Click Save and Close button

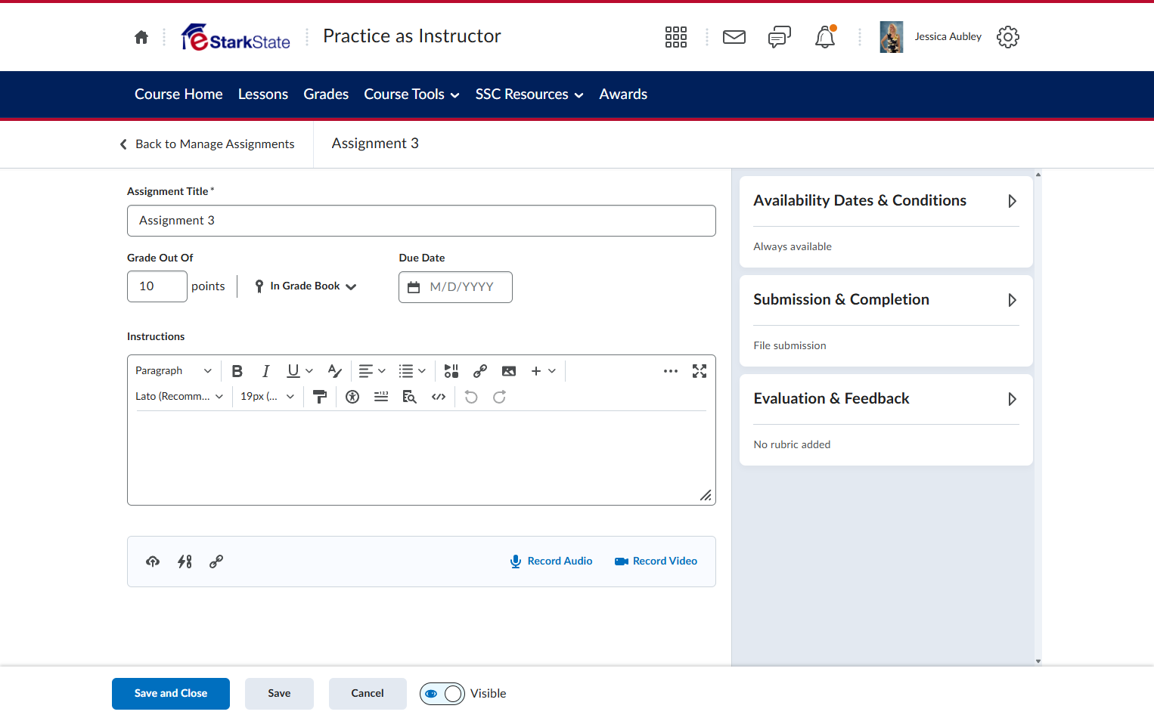pyautogui.click(x=171, y=694)
